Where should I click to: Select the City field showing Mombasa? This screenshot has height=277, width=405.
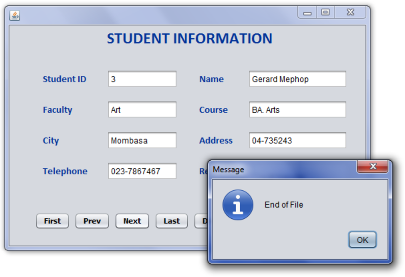[142, 141]
